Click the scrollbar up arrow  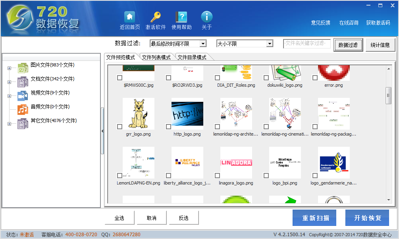(389, 68)
